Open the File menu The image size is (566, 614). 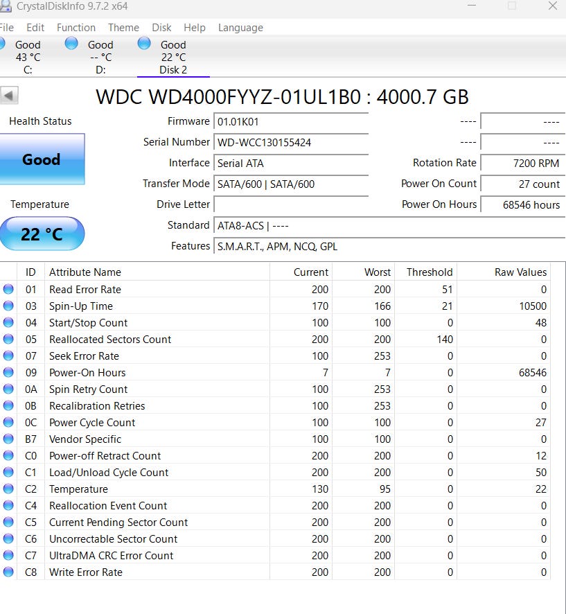[x=6, y=28]
